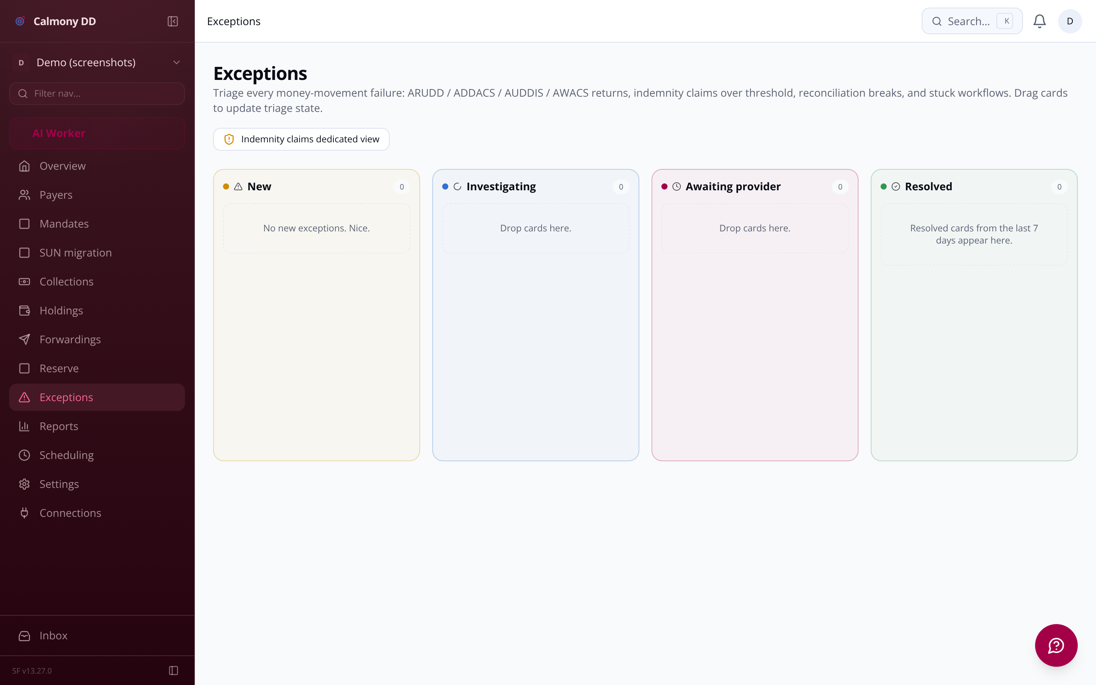Open Scheduling nav entry

[x=97, y=455]
